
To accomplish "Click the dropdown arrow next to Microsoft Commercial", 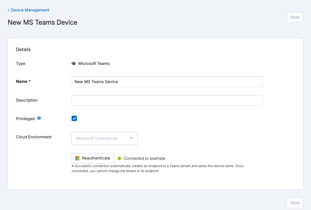I will (131, 138).
